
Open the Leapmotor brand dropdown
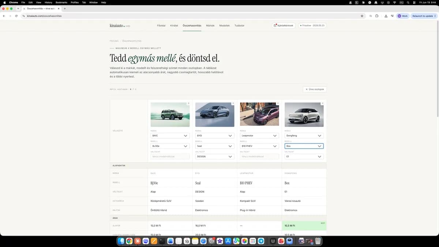tap(259, 135)
